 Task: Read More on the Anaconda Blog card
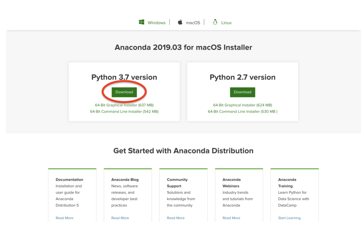(x=120, y=218)
